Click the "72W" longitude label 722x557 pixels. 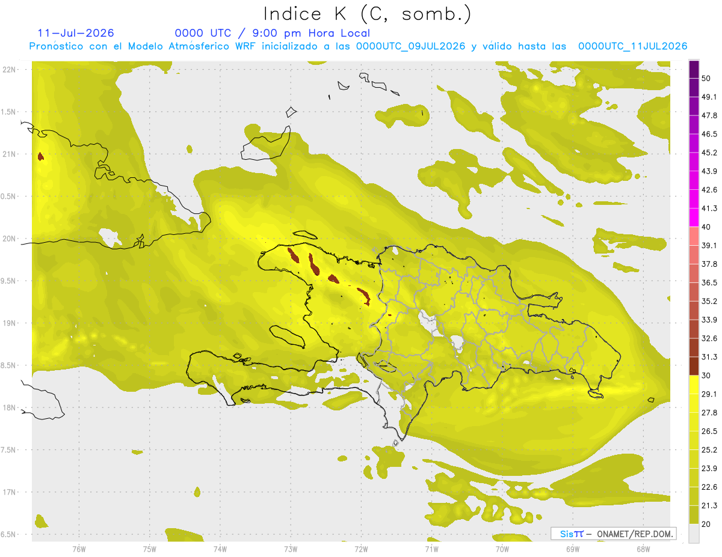[x=361, y=549]
